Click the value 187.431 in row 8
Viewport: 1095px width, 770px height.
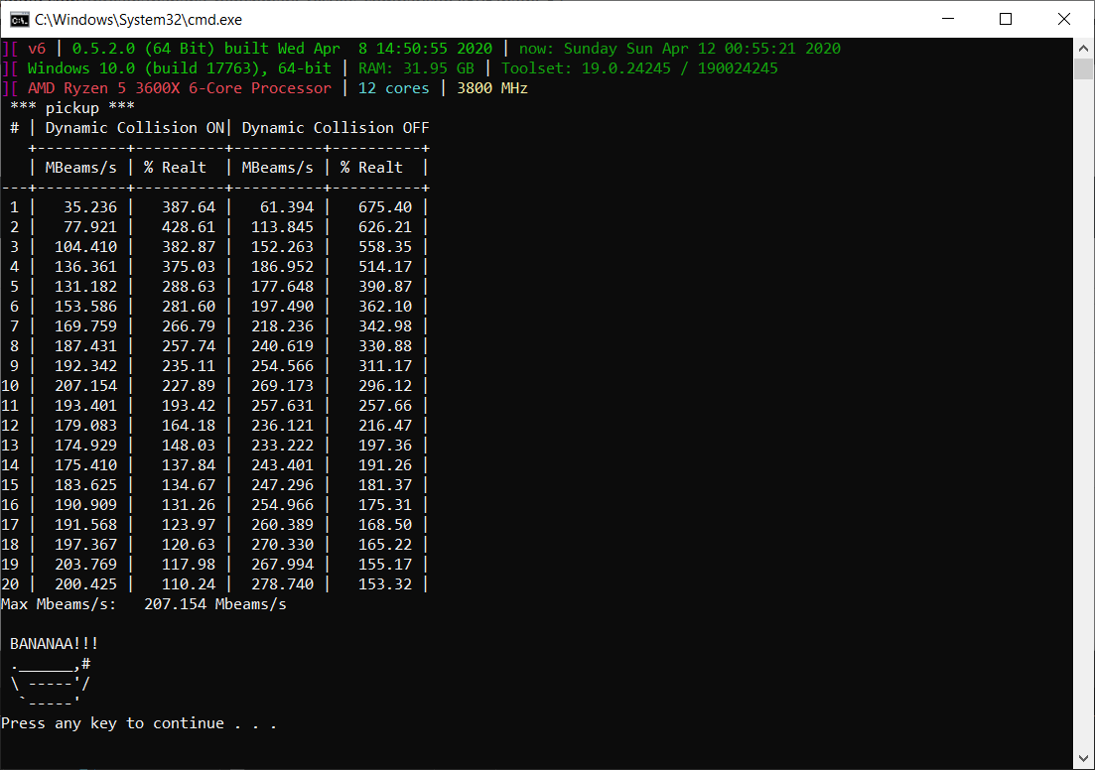click(x=86, y=345)
